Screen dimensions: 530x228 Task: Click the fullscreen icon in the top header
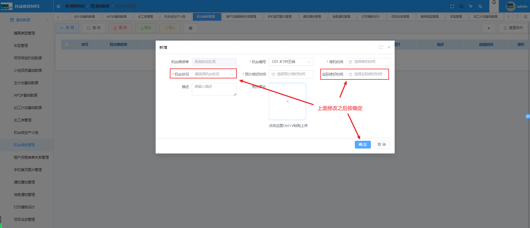pos(452,6)
